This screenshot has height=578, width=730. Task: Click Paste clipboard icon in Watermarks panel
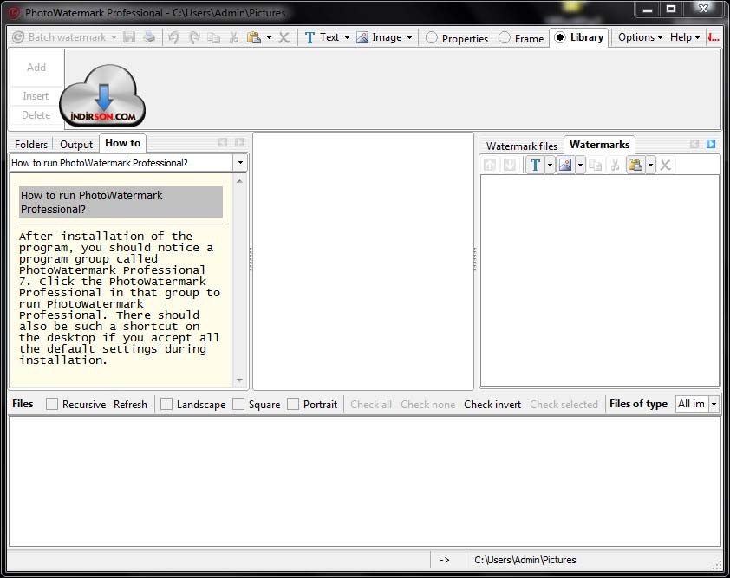click(x=635, y=165)
